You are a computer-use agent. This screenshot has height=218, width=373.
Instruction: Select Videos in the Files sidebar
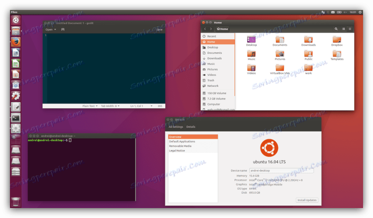218,75
